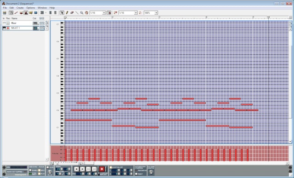Select the Magnify tool
294x178 pixels.
point(82,12)
